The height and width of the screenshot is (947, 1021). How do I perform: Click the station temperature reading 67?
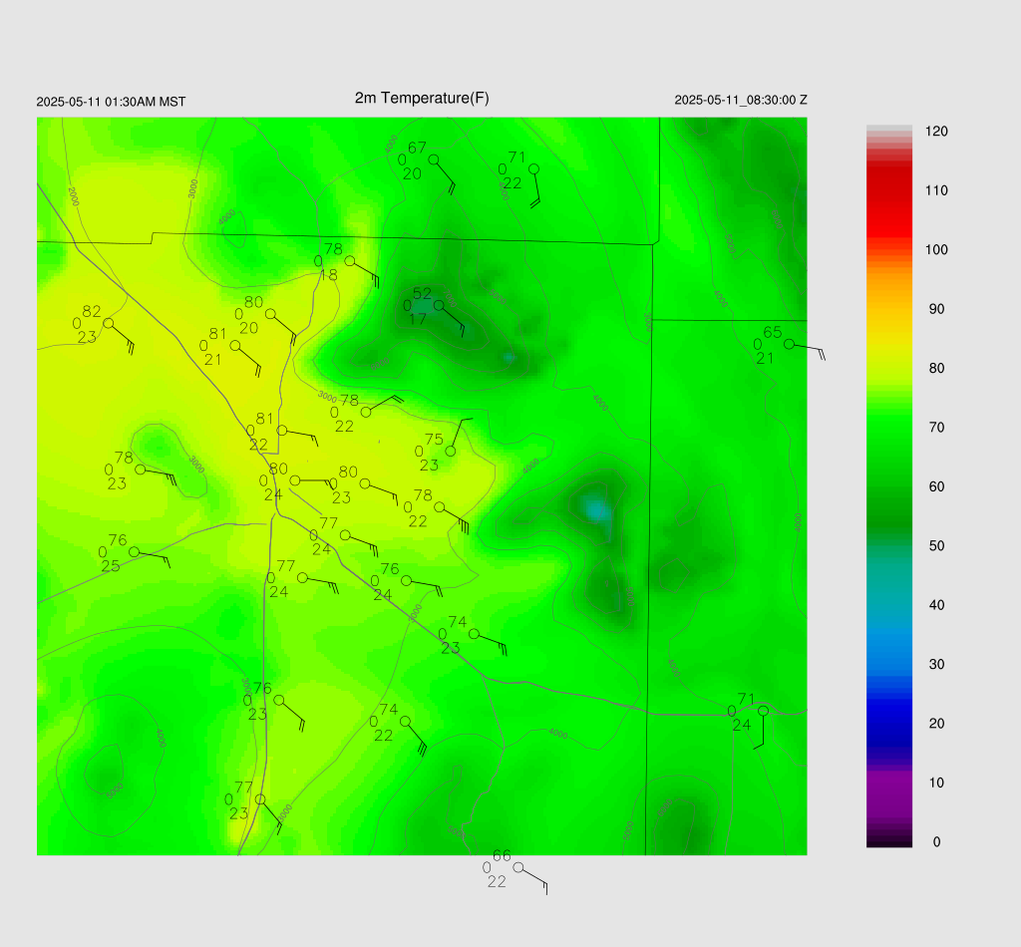[417, 149]
